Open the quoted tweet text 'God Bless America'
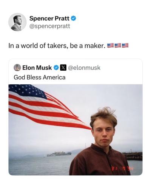Viewport: 151px width, 189px height. [x=40, y=77]
